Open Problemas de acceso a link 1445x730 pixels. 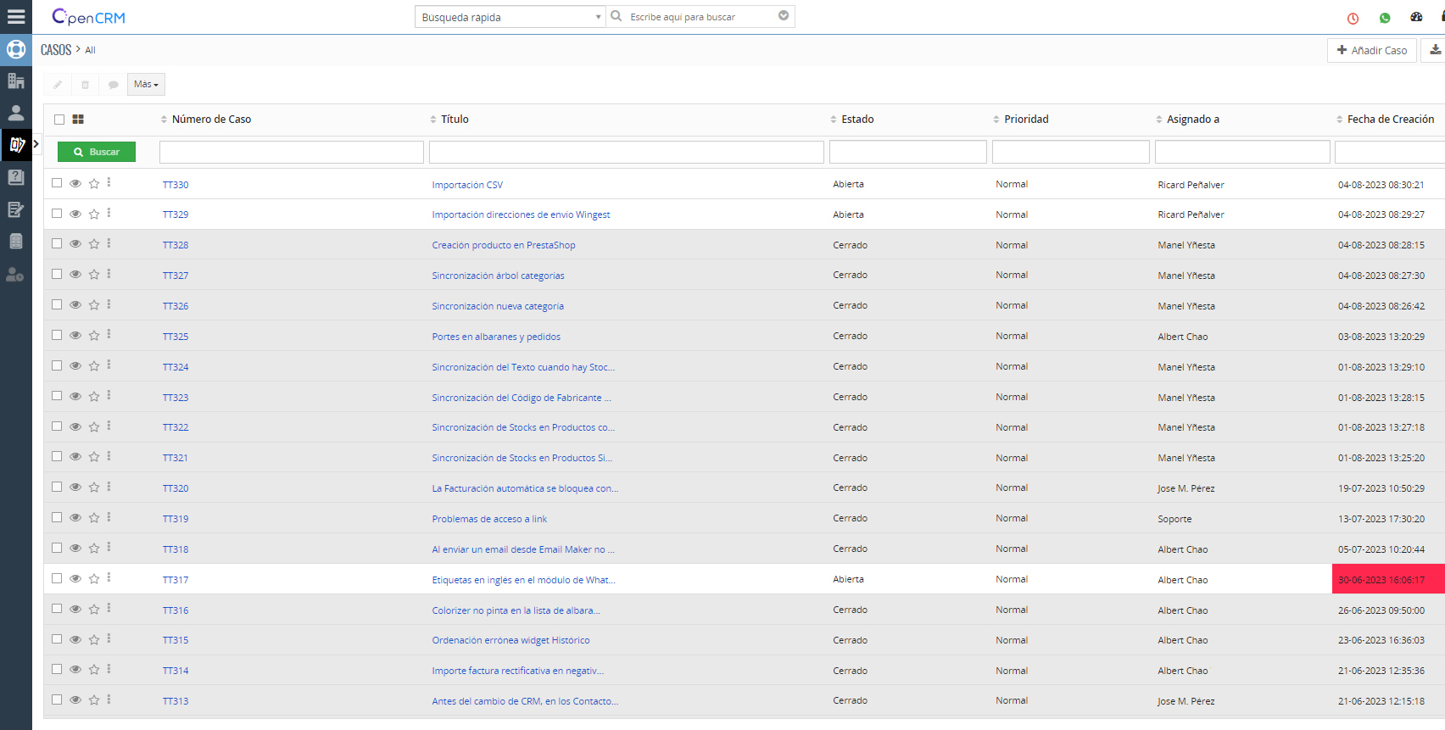(x=489, y=519)
